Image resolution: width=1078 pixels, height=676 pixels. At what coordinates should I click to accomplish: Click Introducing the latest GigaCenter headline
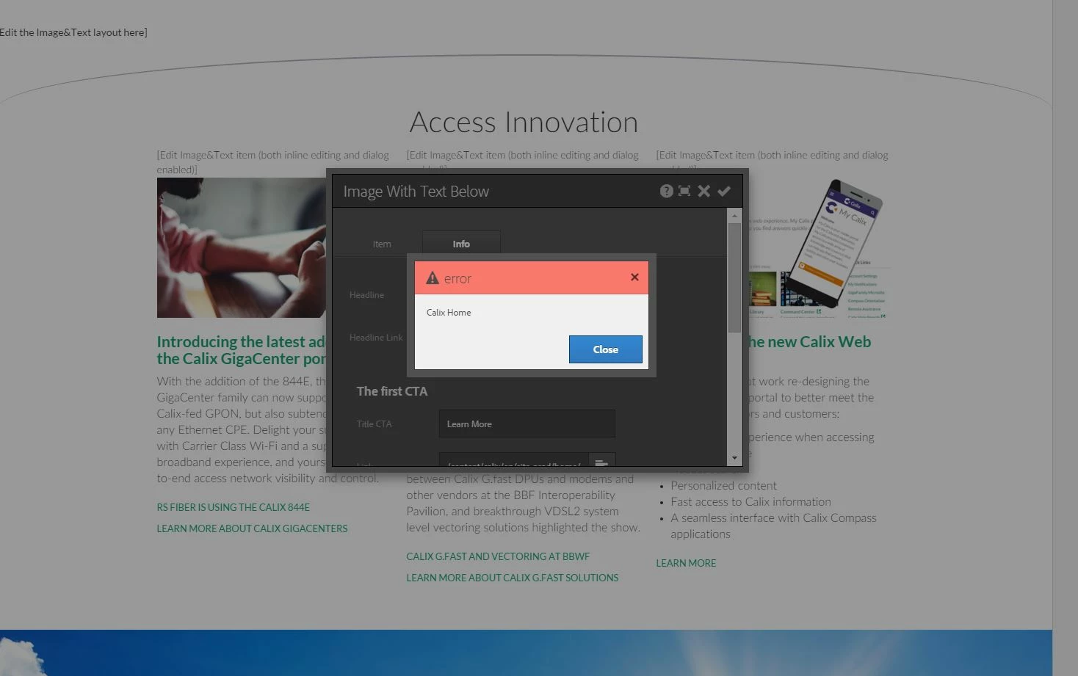point(241,350)
